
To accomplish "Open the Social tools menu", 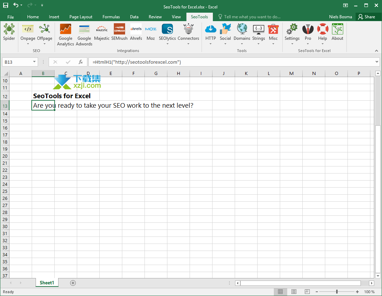I will click(225, 34).
